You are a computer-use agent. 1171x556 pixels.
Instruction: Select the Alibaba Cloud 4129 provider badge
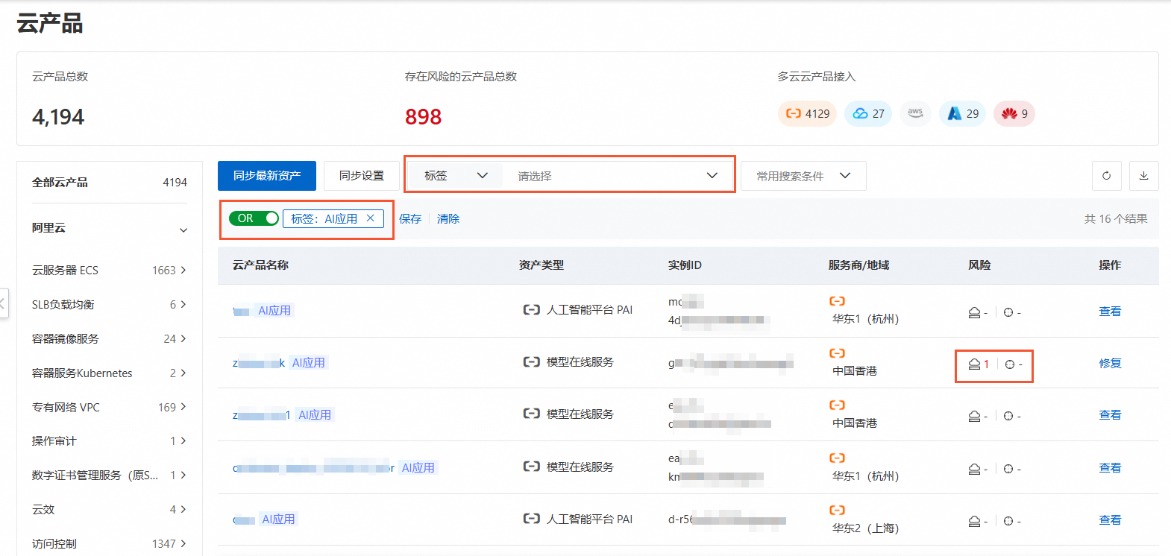808,113
